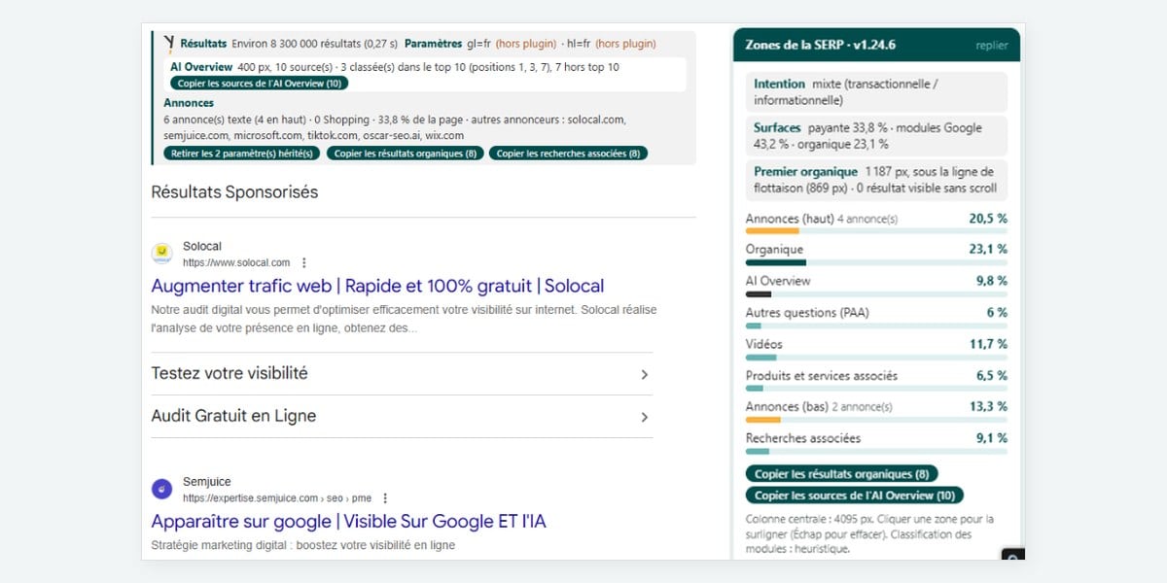Screen dimensions: 1167x583
Task: Select the 'Annonces (haut)' zone row
Action: point(876,223)
